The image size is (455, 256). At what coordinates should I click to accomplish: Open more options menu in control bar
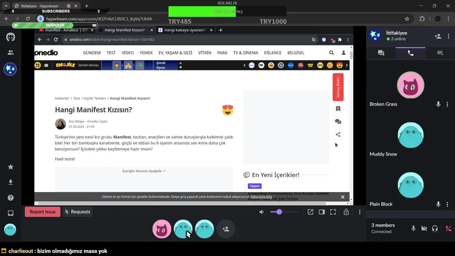click(360, 212)
